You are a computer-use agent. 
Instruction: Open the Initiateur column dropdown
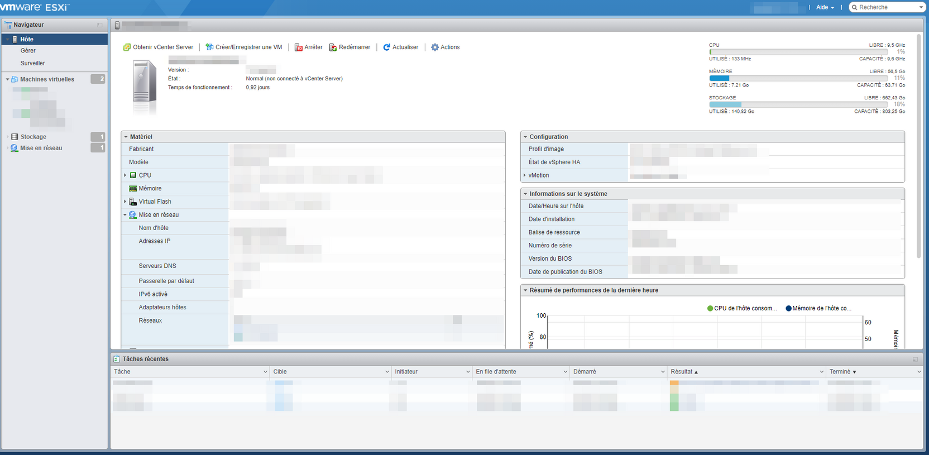point(468,372)
